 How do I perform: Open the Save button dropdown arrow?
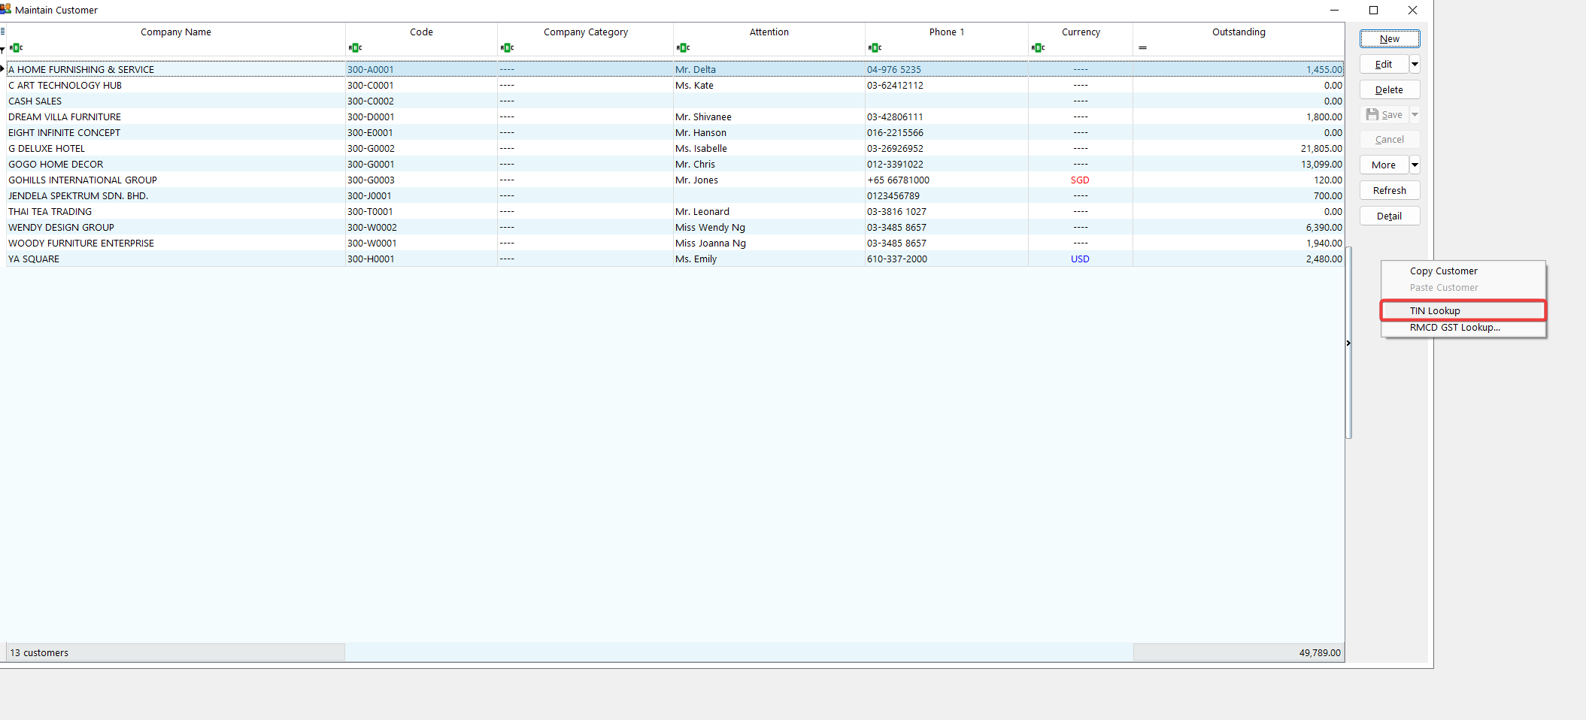point(1415,114)
